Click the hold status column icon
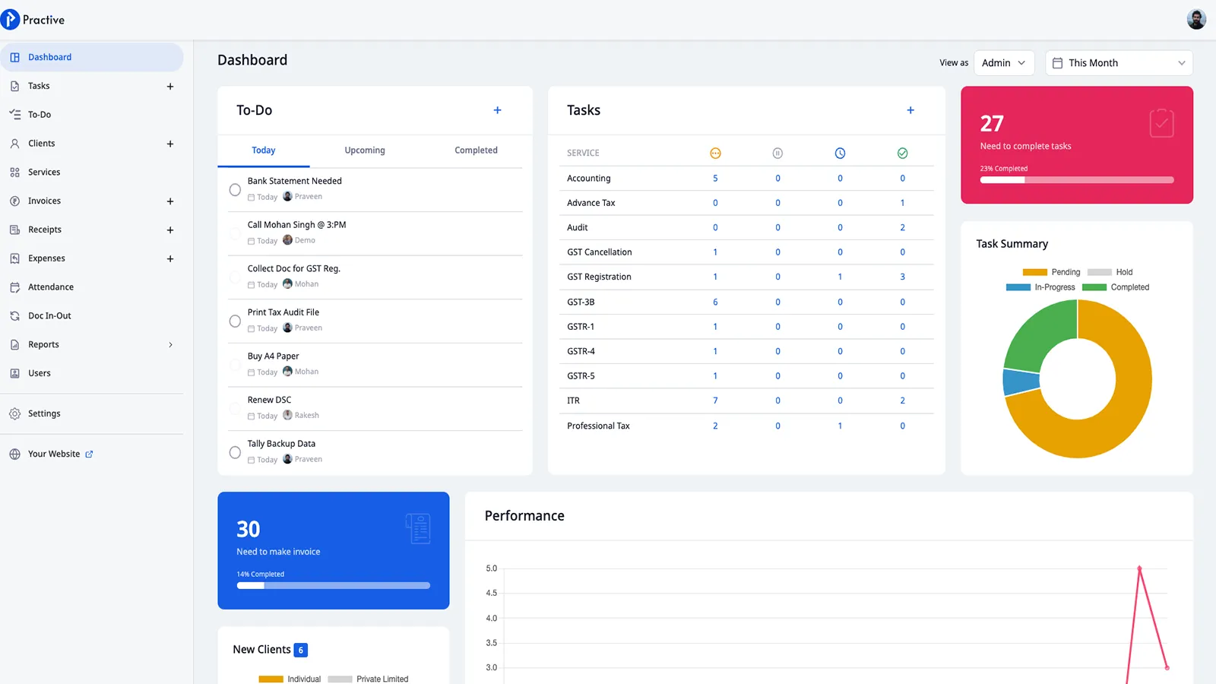The image size is (1216, 684). (777, 154)
